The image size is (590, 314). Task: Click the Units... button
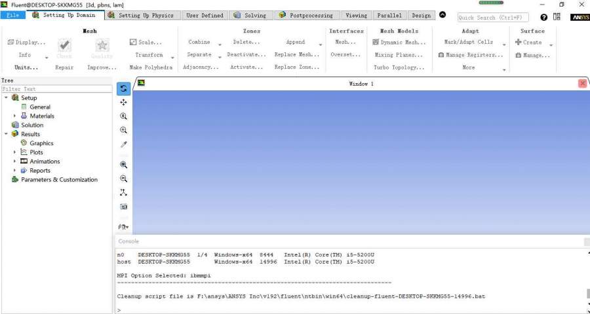[x=26, y=67]
